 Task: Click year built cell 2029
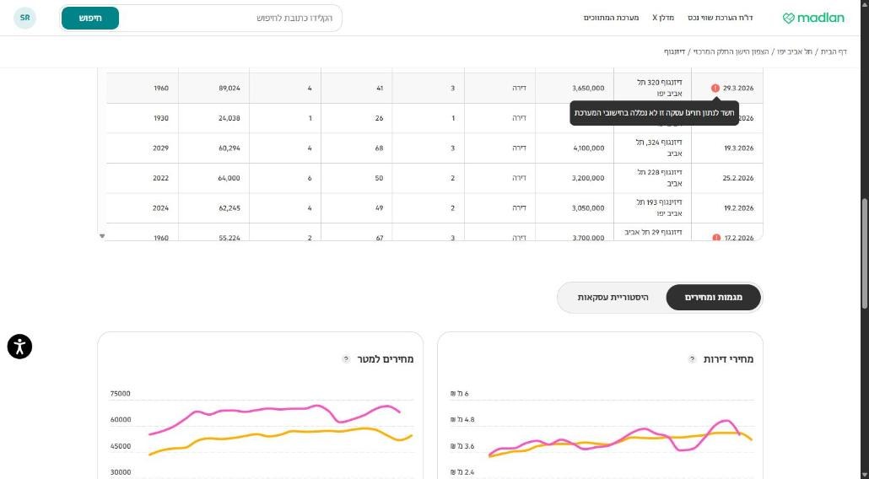click(x=160, y=148)
